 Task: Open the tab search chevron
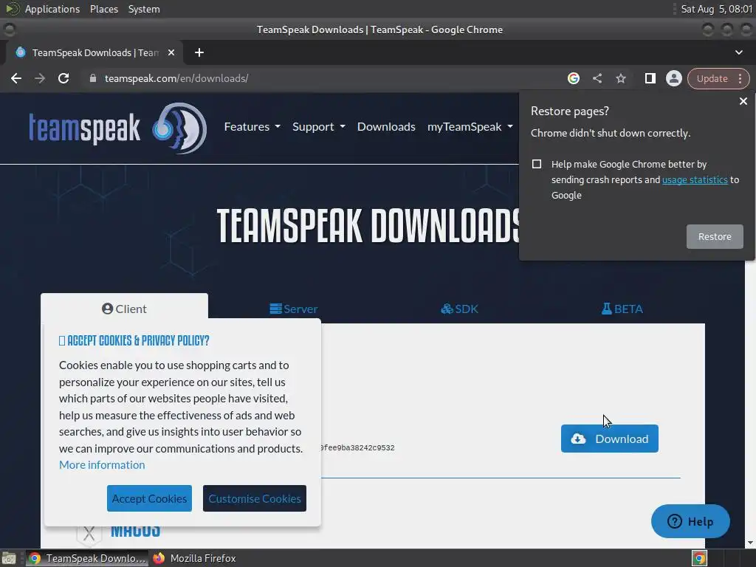coord(738,52)
